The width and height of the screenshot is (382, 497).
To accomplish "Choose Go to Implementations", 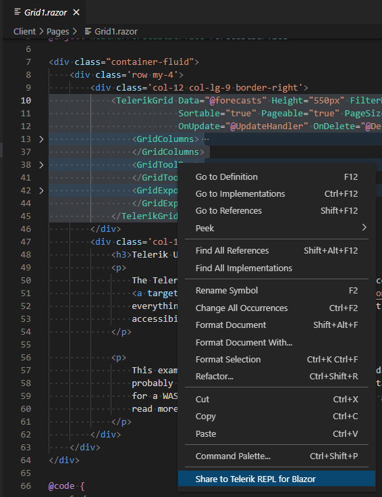I will (x=277, y=193).
